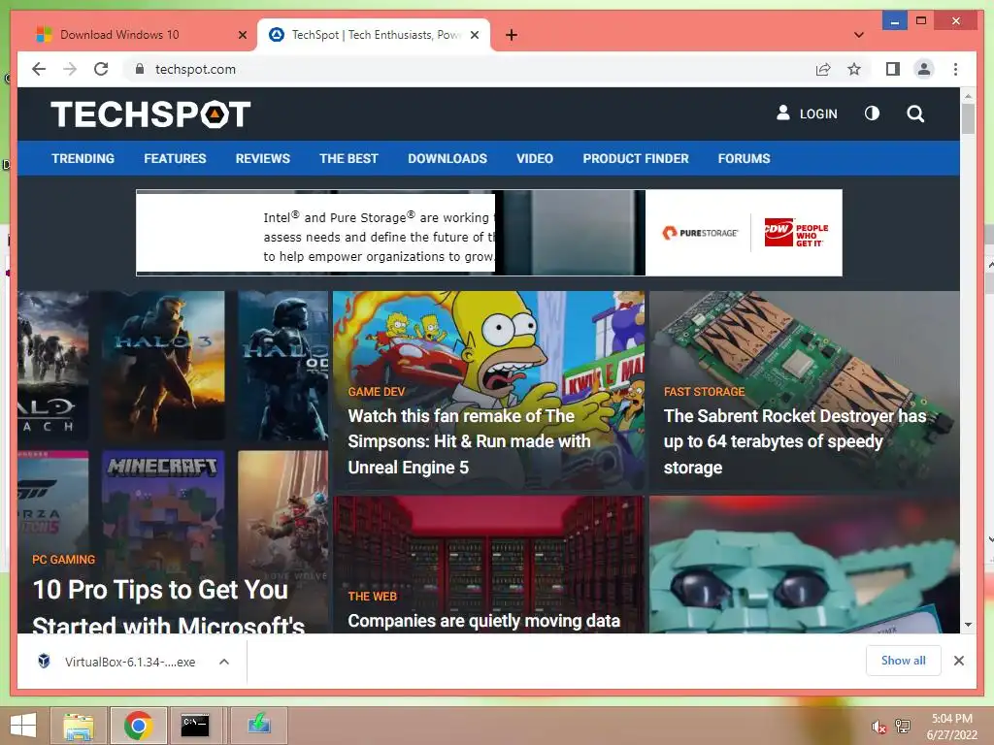The height and width of the screenshot is (745, 994).
Task: Click the Chrome taskbar icon
Action: coord(138,726)
